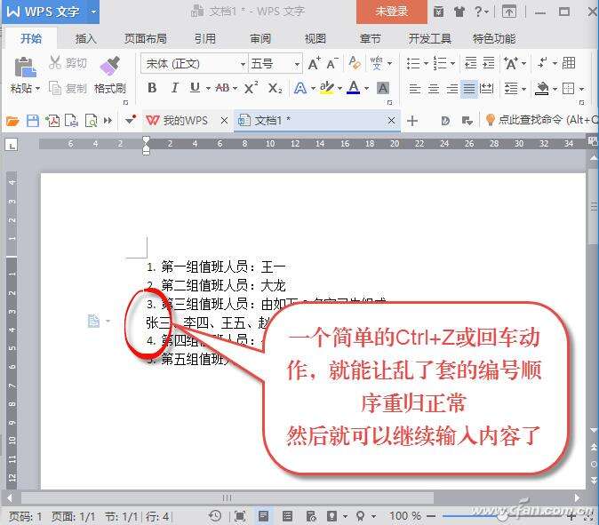Switch to the 开始 tab
Viewport: 599px width, 525px height.
[31, 38]
